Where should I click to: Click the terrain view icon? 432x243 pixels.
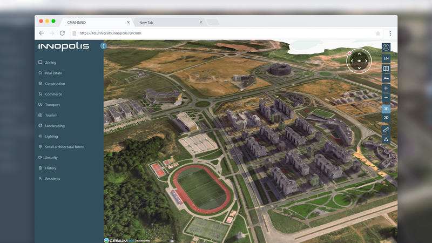coord(386,78)
